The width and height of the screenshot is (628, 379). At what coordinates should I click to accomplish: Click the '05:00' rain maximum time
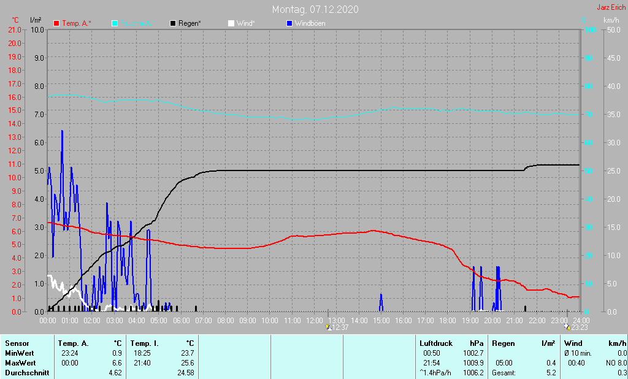click(504, 363)
